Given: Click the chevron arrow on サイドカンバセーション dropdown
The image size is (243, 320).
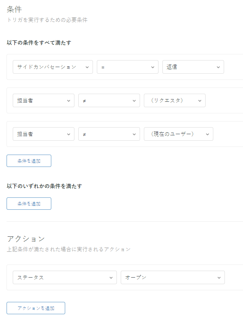Looking at the screenshot, I should [x=88, y=67].
